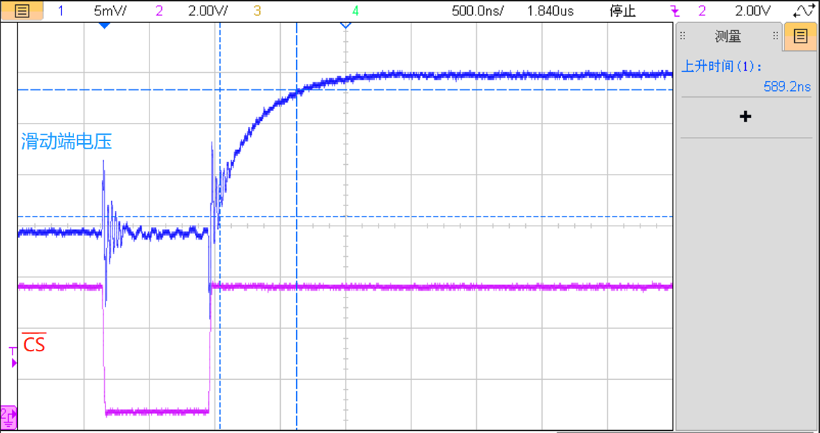Enable channel 3 from the top bar
The height and width of the screenshot is (433, 820).
point(257,10)
